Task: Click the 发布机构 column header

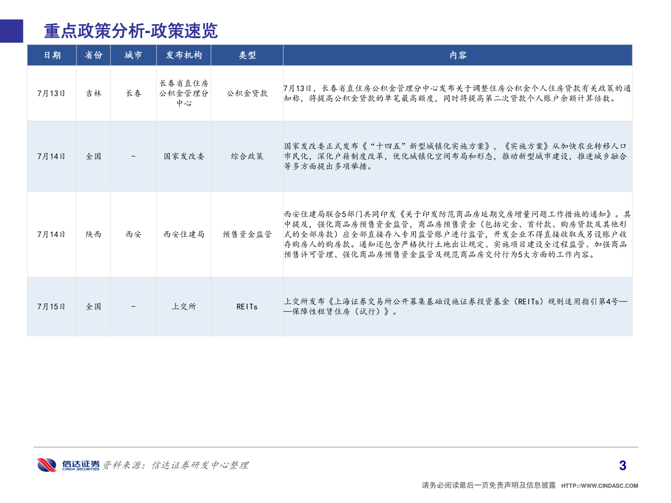Action: click(184, 54)
